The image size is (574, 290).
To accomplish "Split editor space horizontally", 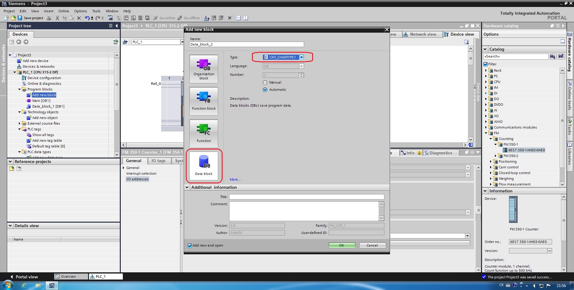I will (x=238, y=18).
